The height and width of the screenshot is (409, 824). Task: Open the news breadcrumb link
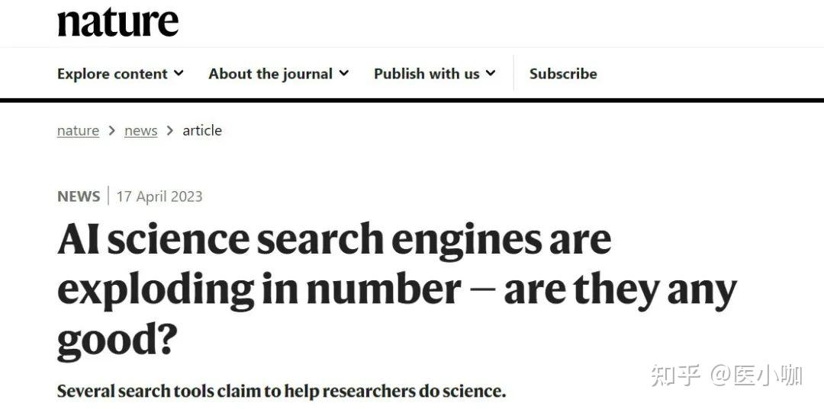coord(140,130)
